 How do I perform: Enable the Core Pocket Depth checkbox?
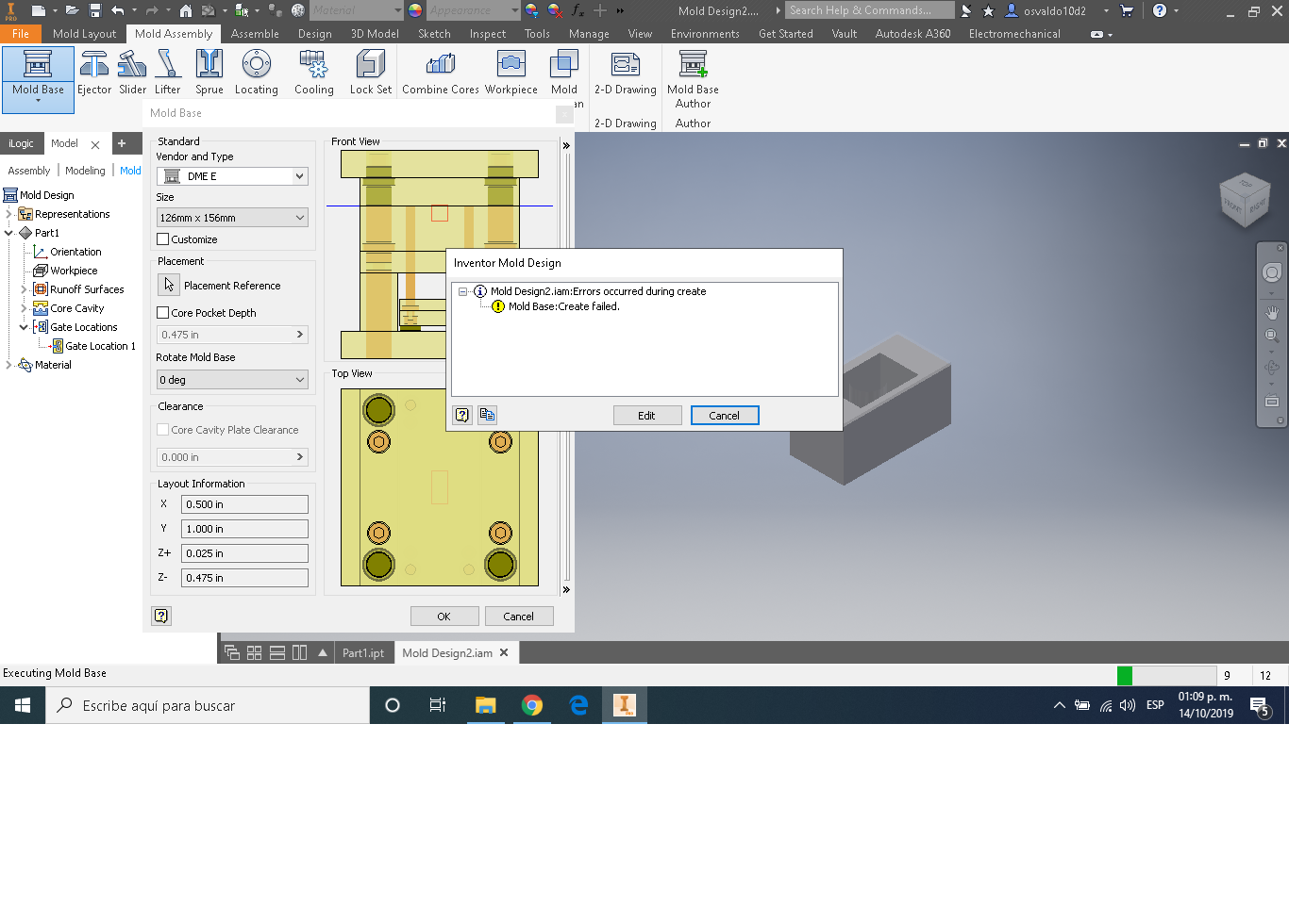[163, 313]
